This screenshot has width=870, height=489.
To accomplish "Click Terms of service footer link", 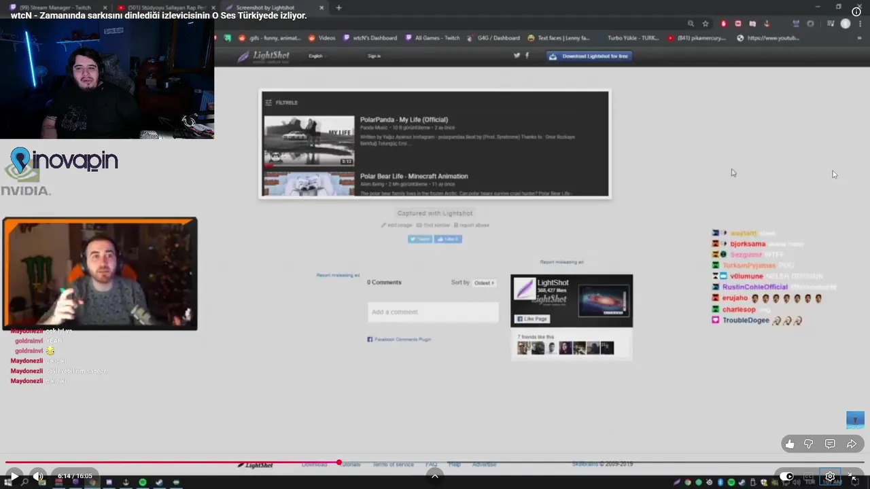I will coord(393,465).
